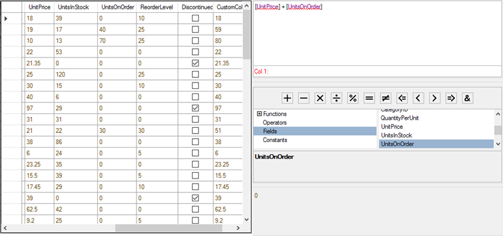This screenshot has height=236, width=503.
Task: Select the Fields category
Action: 315,131
